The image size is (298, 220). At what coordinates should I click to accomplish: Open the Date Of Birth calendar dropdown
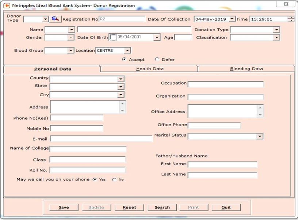tap(157, 37)
